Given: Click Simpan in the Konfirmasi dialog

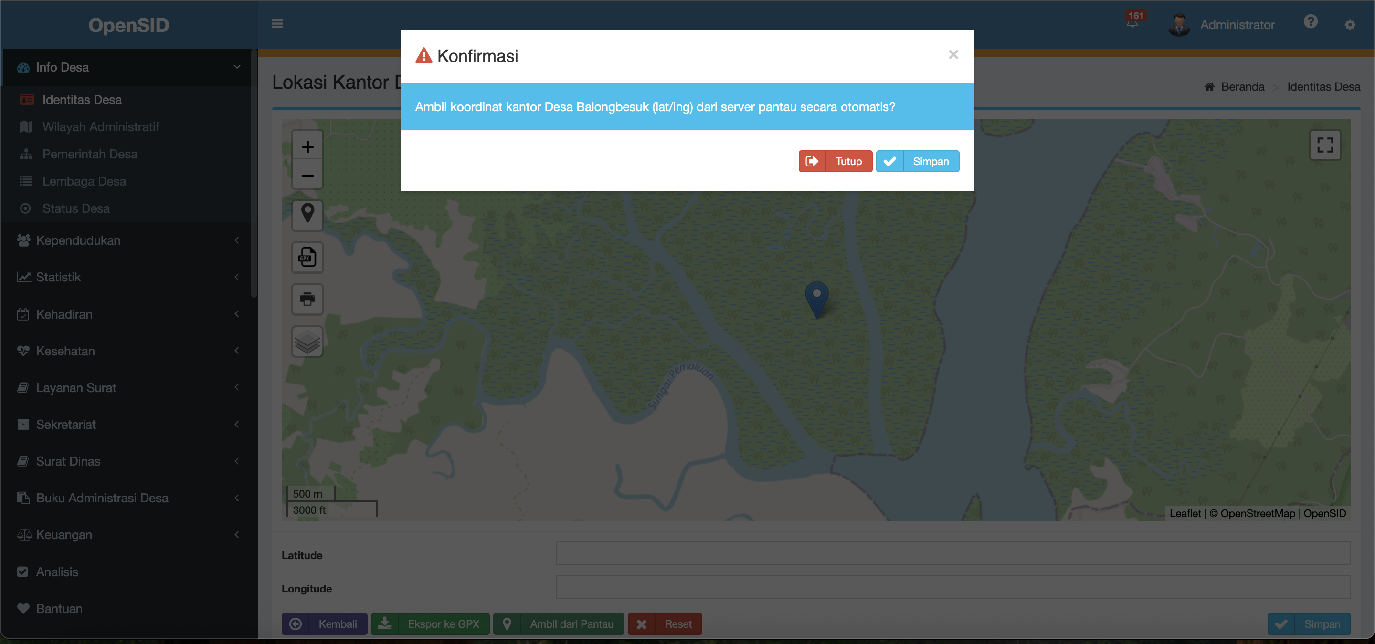Looking at the screenshot, I should pos(917,162).
